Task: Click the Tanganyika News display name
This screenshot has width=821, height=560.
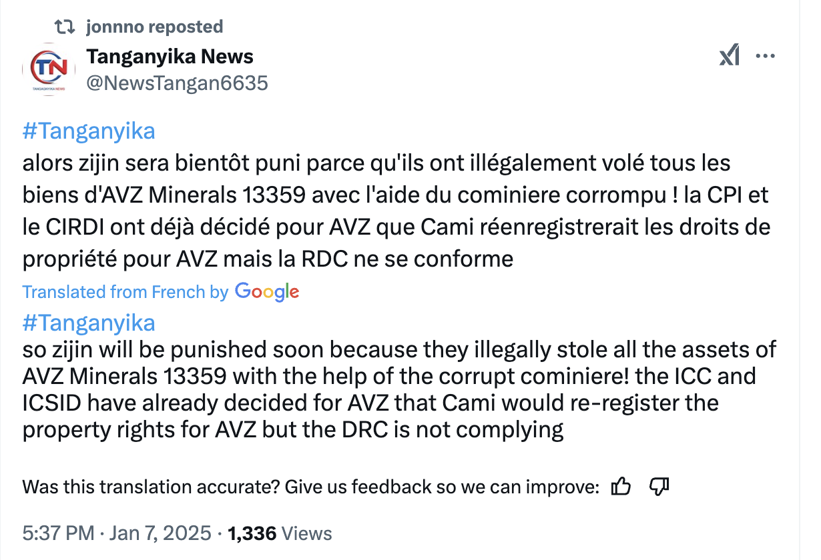Action: (x=170, y=57)
